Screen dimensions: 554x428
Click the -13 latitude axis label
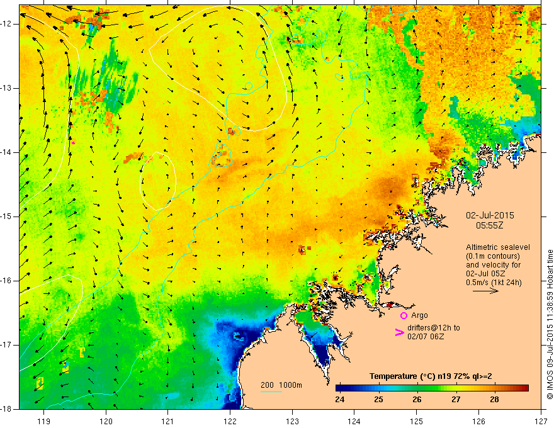6,88
